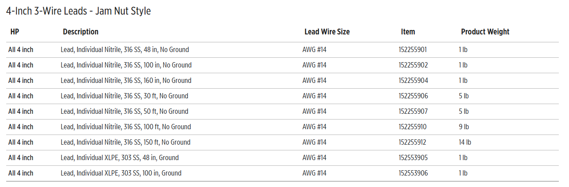
Task: Select item number 152553906
Action: 413,173
